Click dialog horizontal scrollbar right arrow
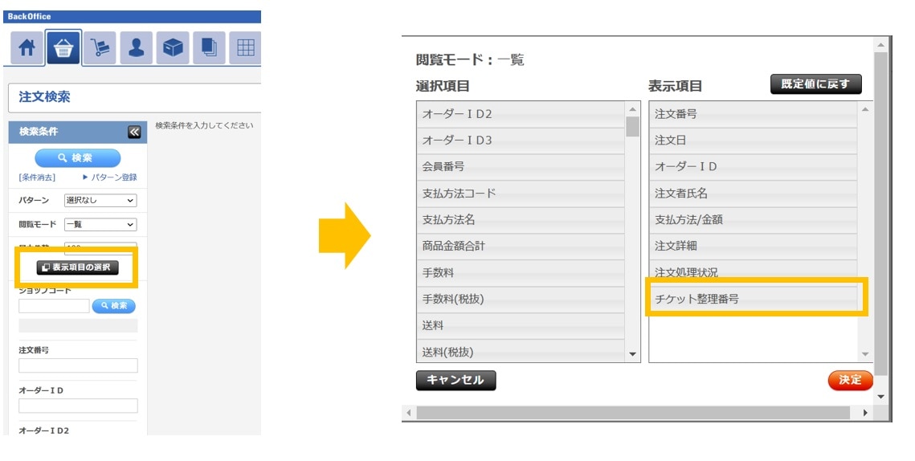The height and width of the screenshot is (461, 915). pyautogui.click(x=865, y=413)
